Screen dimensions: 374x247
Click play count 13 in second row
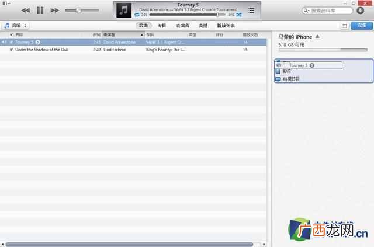click(245, 50)
